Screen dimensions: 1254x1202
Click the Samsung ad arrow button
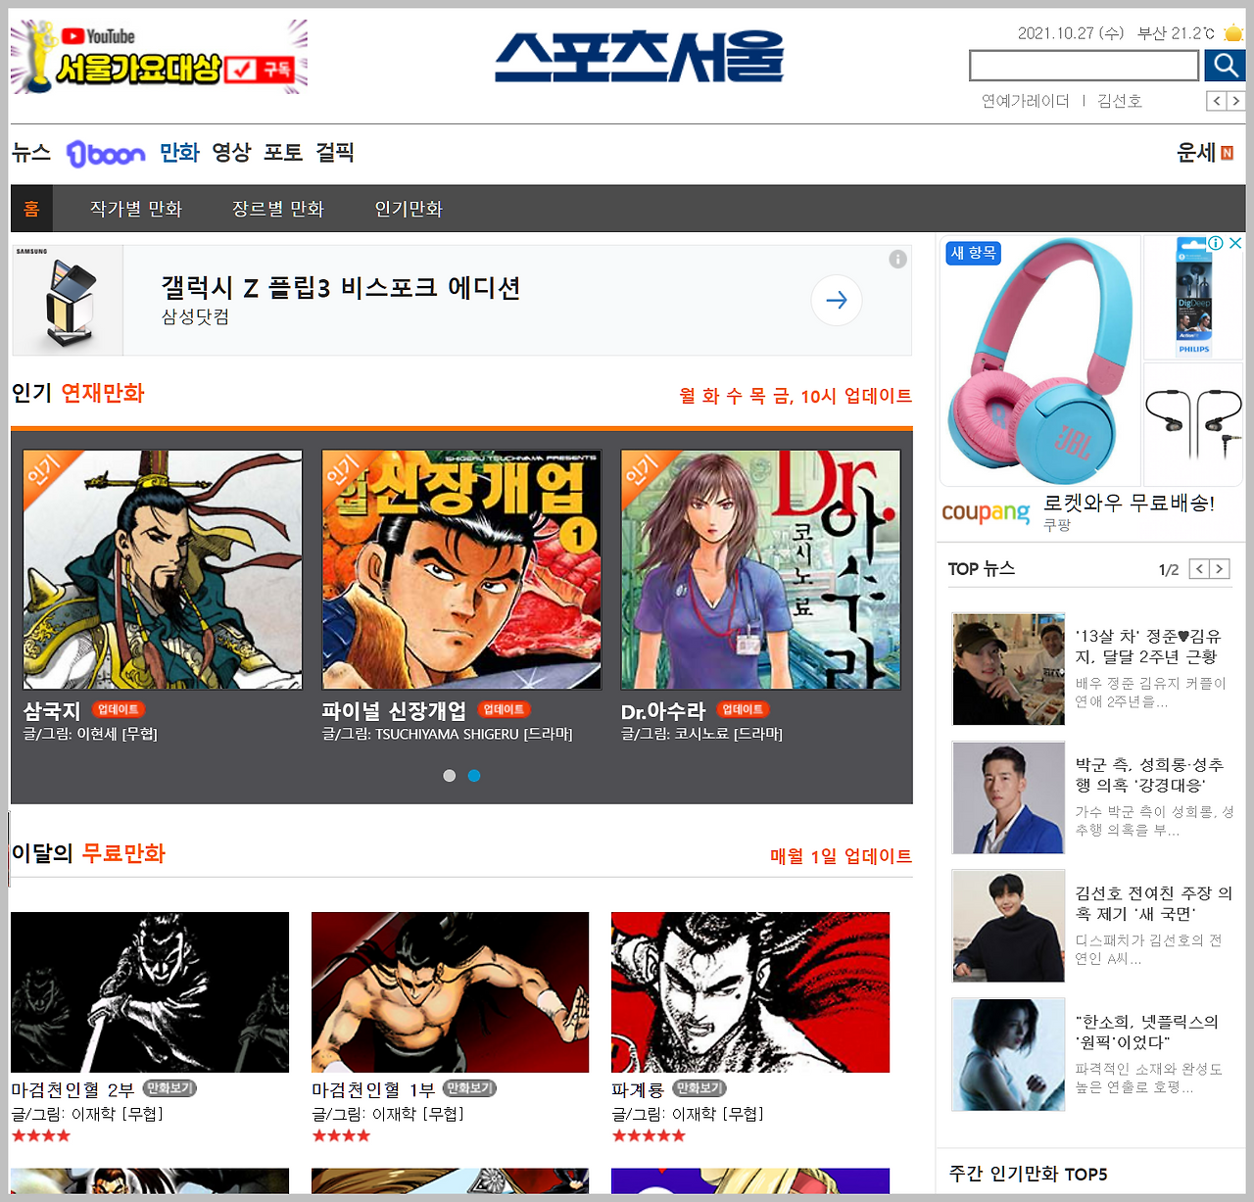[x=837, y=300]
